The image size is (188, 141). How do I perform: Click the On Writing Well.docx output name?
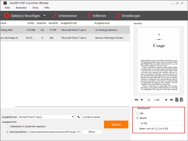click(106, 30)
